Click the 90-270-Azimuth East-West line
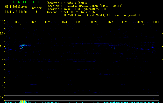Viewport: 163px width, 103px height. tap(102, 15)
